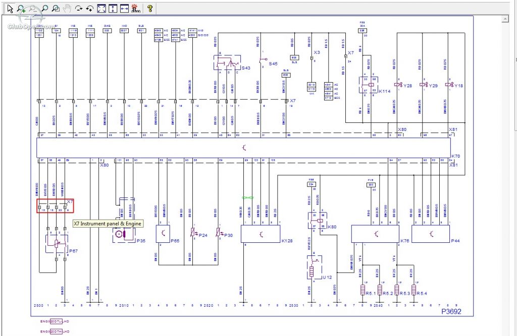Viewport: 517px width, 336px height.
Task: Open help with the question mark icon
Action: pyautogui.click(x=150, y=9)
